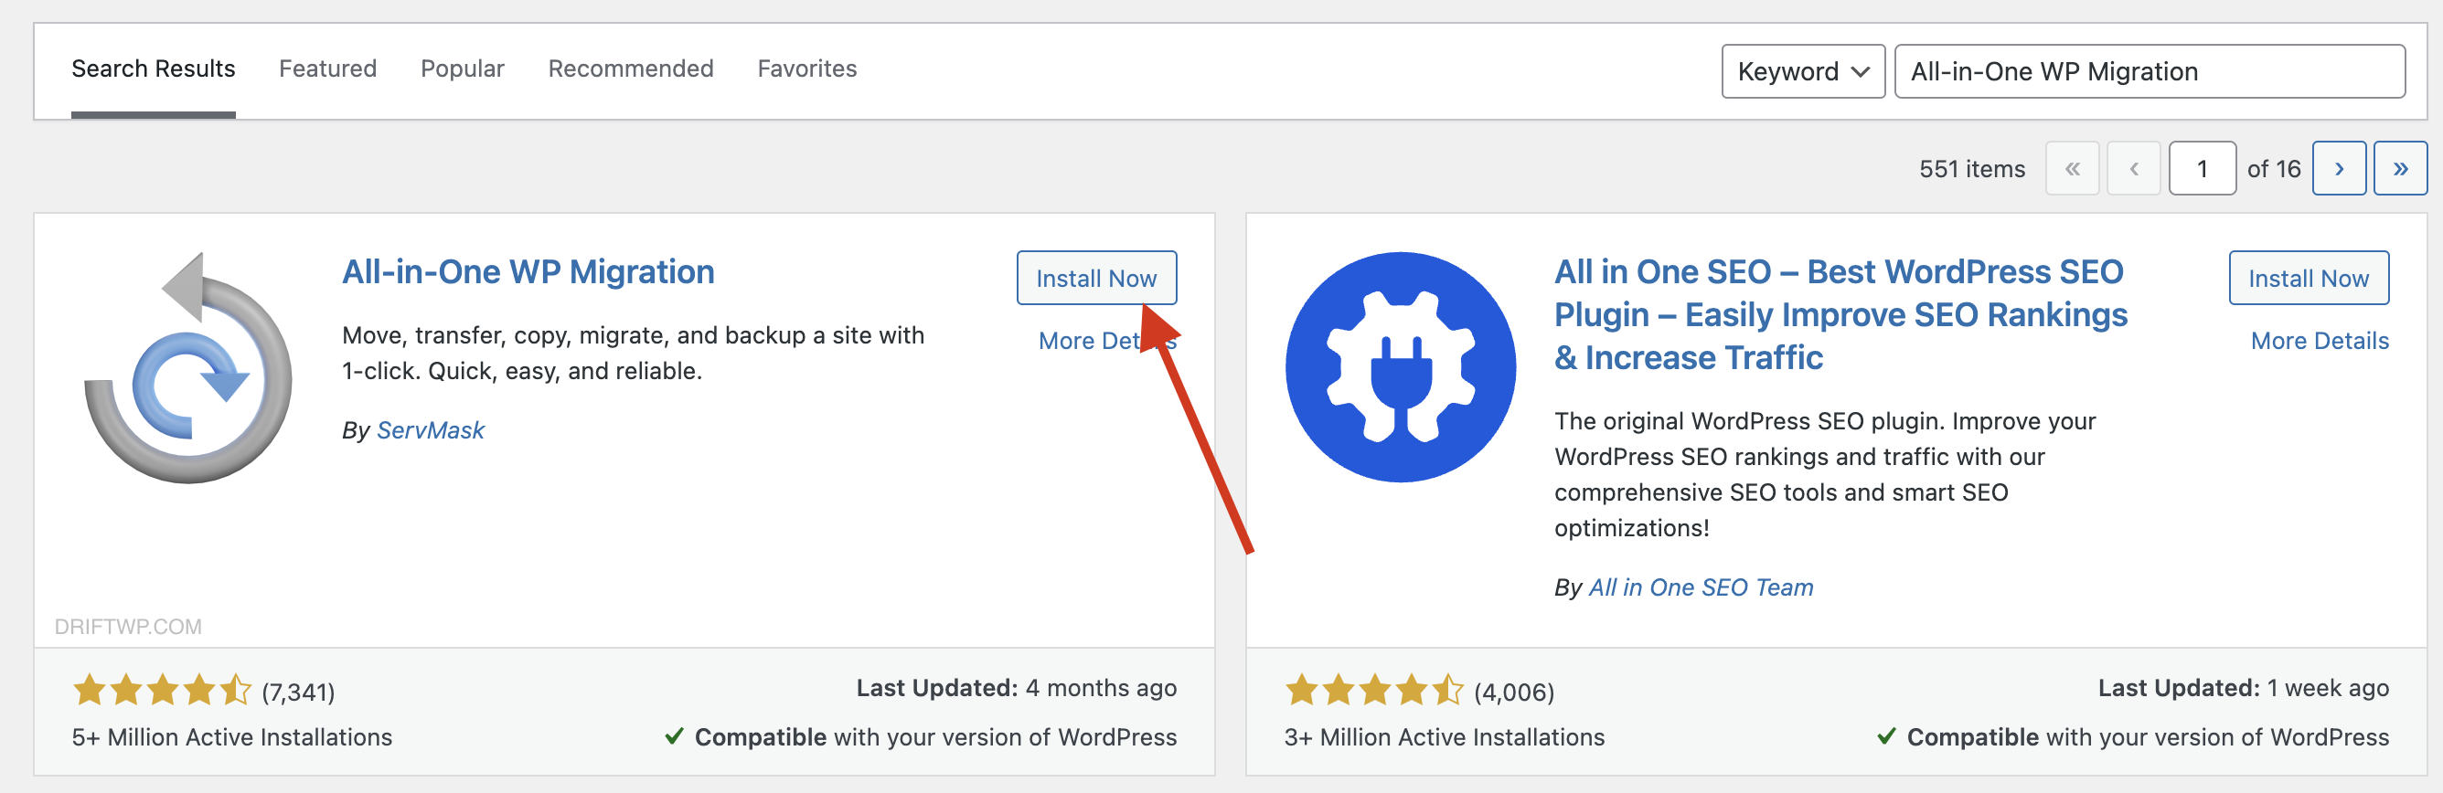Install the All-in-One WP Migration plugin
2443x793 pixels.
pyautogui.click(x=1096, y=278)
